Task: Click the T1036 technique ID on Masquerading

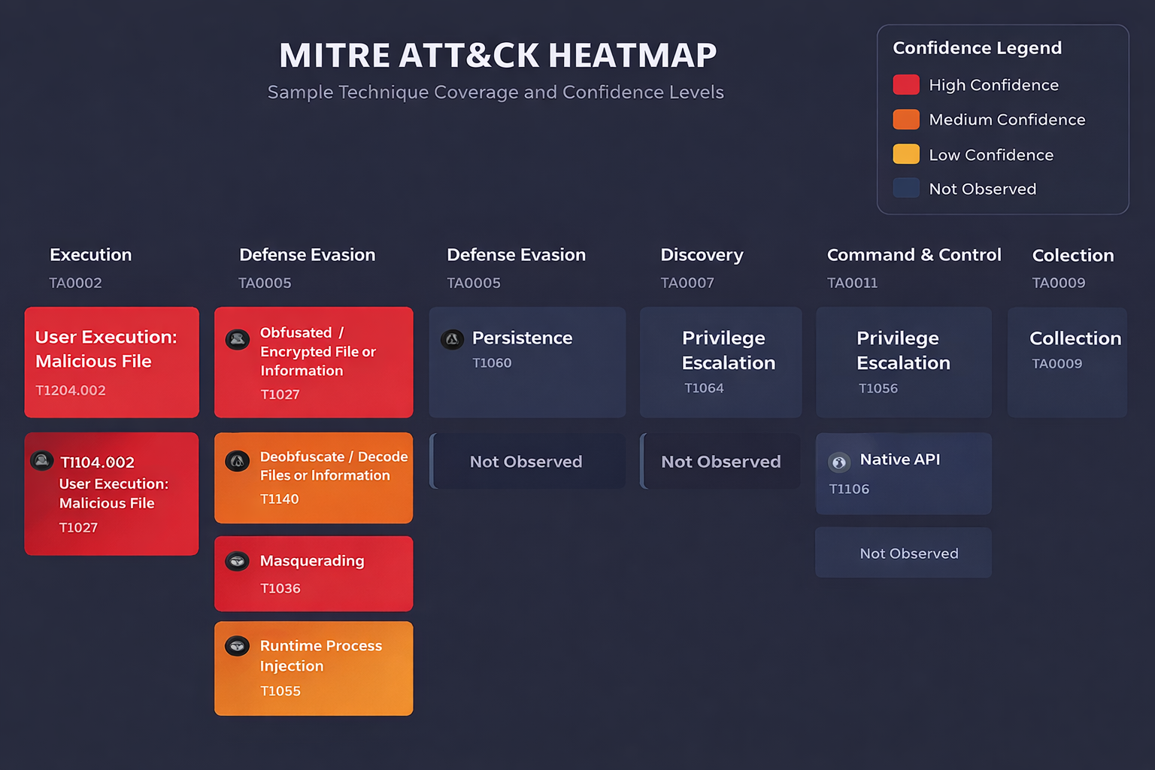Action: (x=280, y=589)
